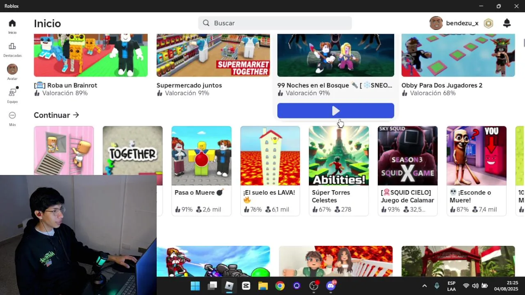
Task: Open Task View in taskbar
Action: click(x=212, y=286)
